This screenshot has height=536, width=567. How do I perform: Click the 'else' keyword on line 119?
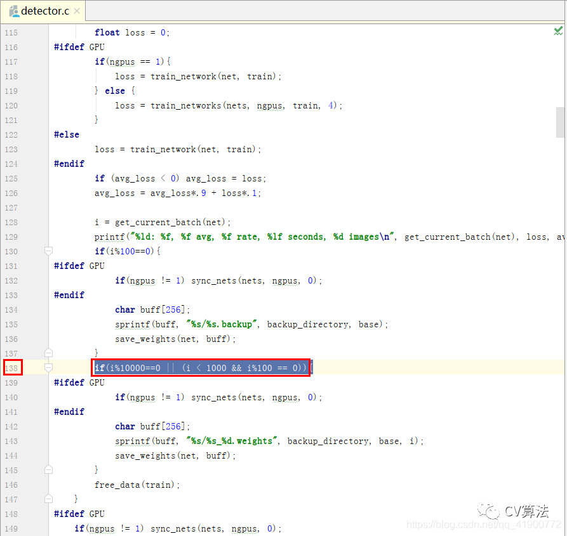(115, 91)
